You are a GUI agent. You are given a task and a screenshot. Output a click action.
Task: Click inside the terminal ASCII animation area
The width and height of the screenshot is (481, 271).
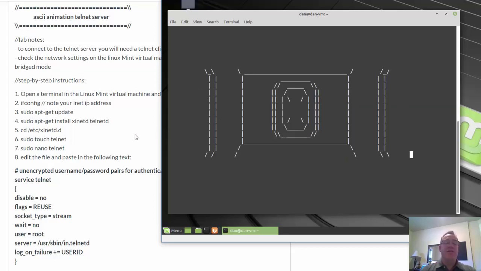312,120
